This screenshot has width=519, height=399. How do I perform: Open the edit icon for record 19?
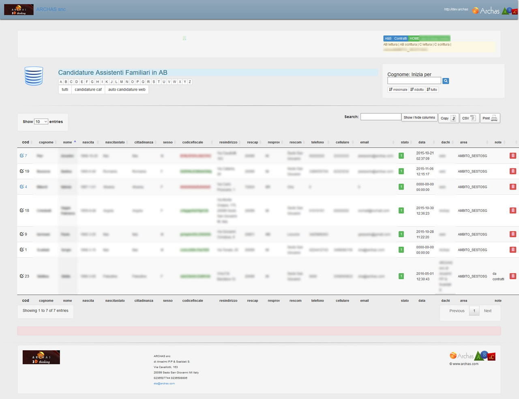[x=22, y=171]
